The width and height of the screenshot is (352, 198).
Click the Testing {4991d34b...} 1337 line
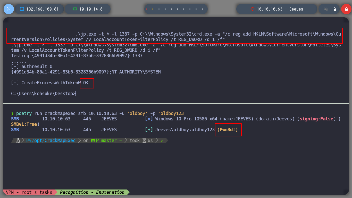coord(77,56)
